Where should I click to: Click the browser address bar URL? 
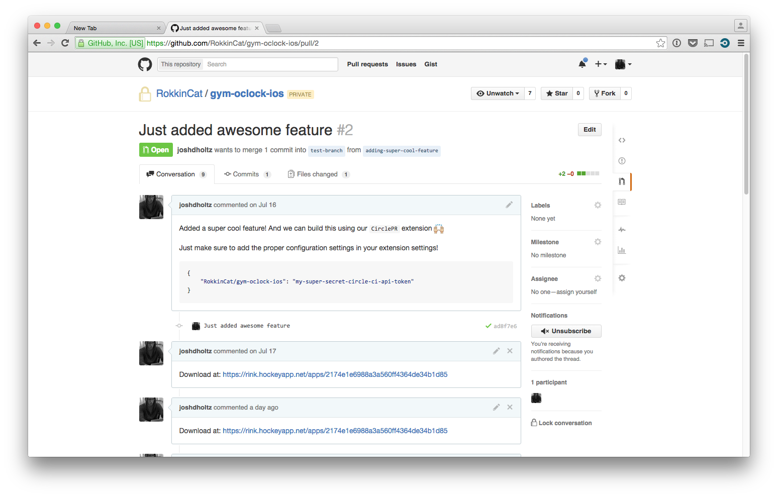coord(233,43)
